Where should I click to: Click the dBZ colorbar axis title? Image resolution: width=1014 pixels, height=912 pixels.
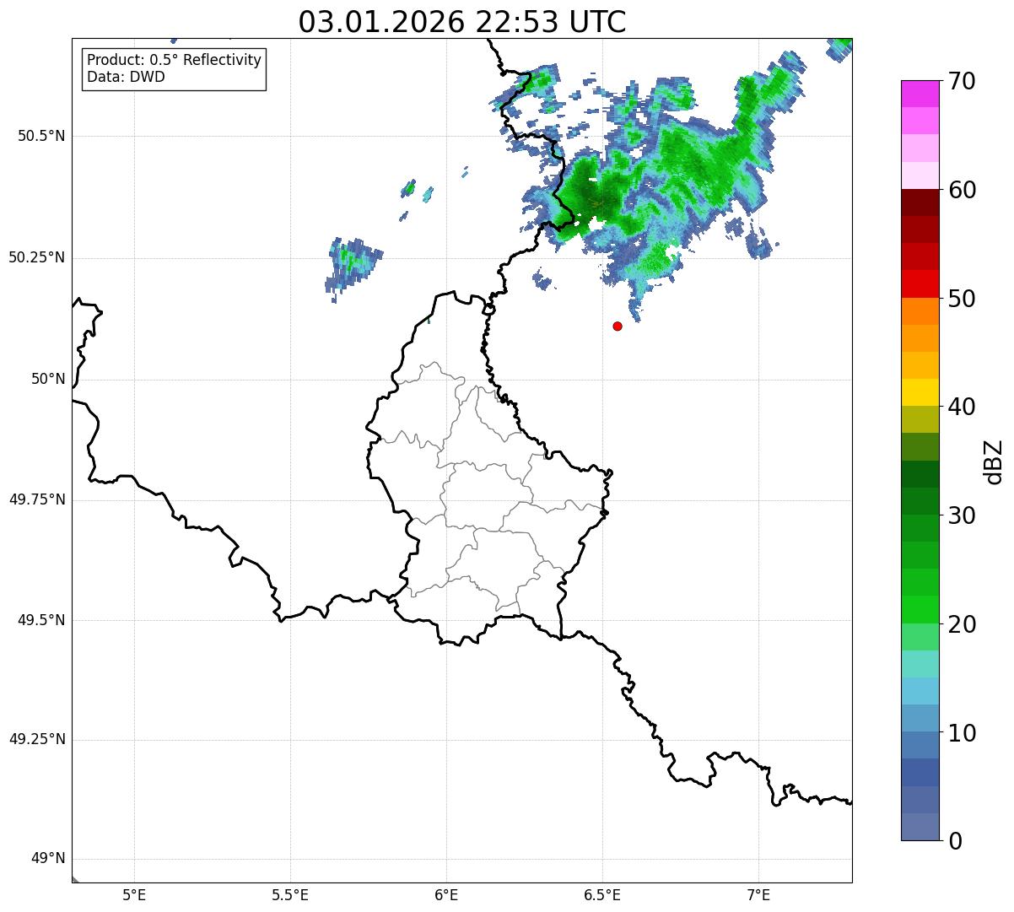tap(995, 461)
